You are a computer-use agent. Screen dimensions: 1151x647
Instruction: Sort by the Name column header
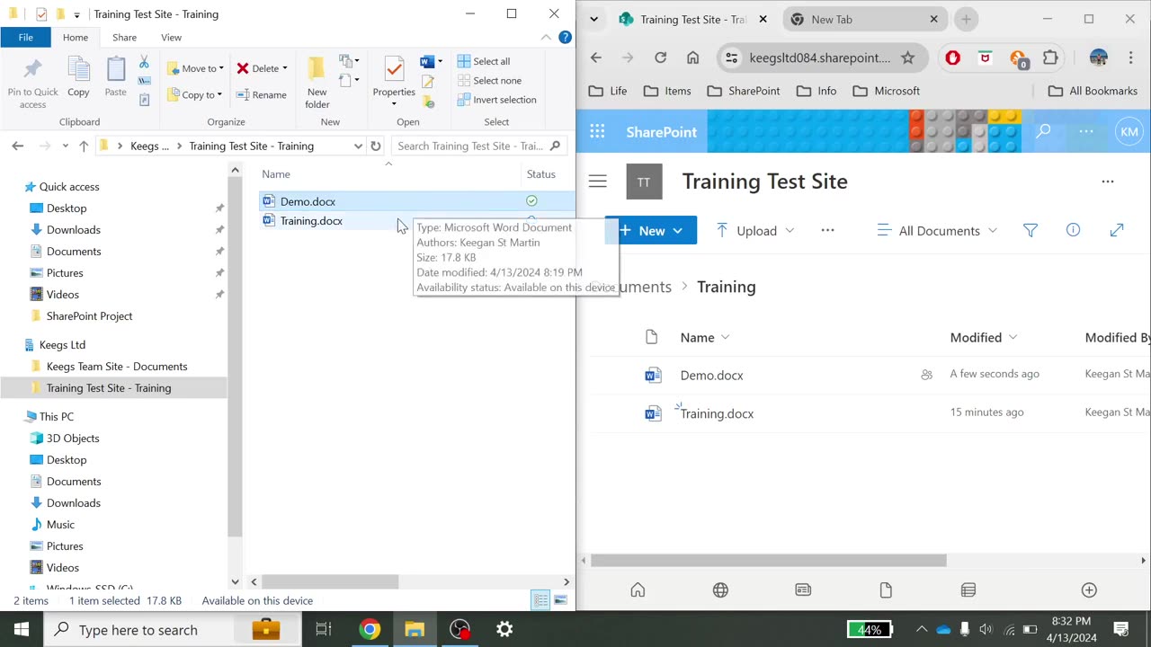click(x=276, y=174)
